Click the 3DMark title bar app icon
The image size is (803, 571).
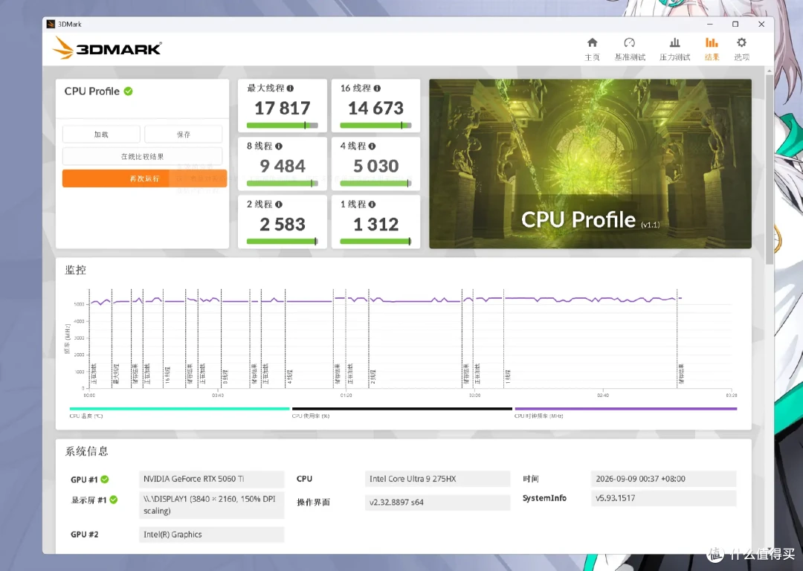51,24
